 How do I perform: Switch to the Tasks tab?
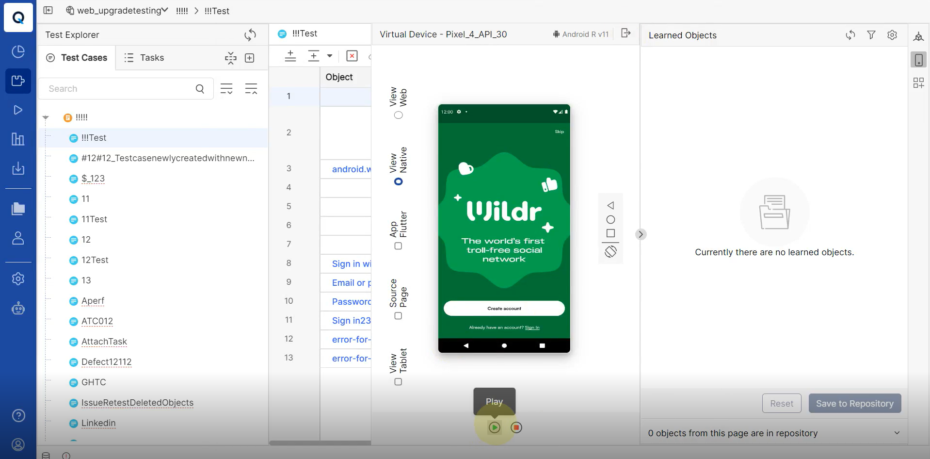144,58
